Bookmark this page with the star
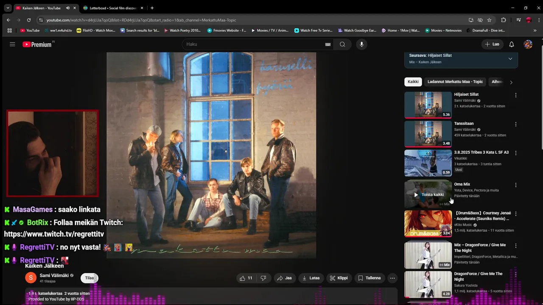Screen dimensions: 543x305 pyautogui.click(x=489, y=20)
